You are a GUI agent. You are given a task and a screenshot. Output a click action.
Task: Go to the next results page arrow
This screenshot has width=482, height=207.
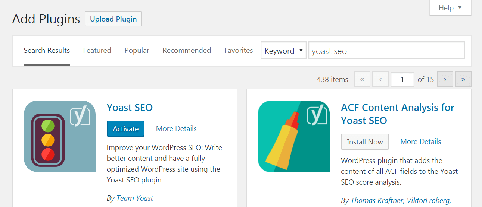(x=445, y=79)
